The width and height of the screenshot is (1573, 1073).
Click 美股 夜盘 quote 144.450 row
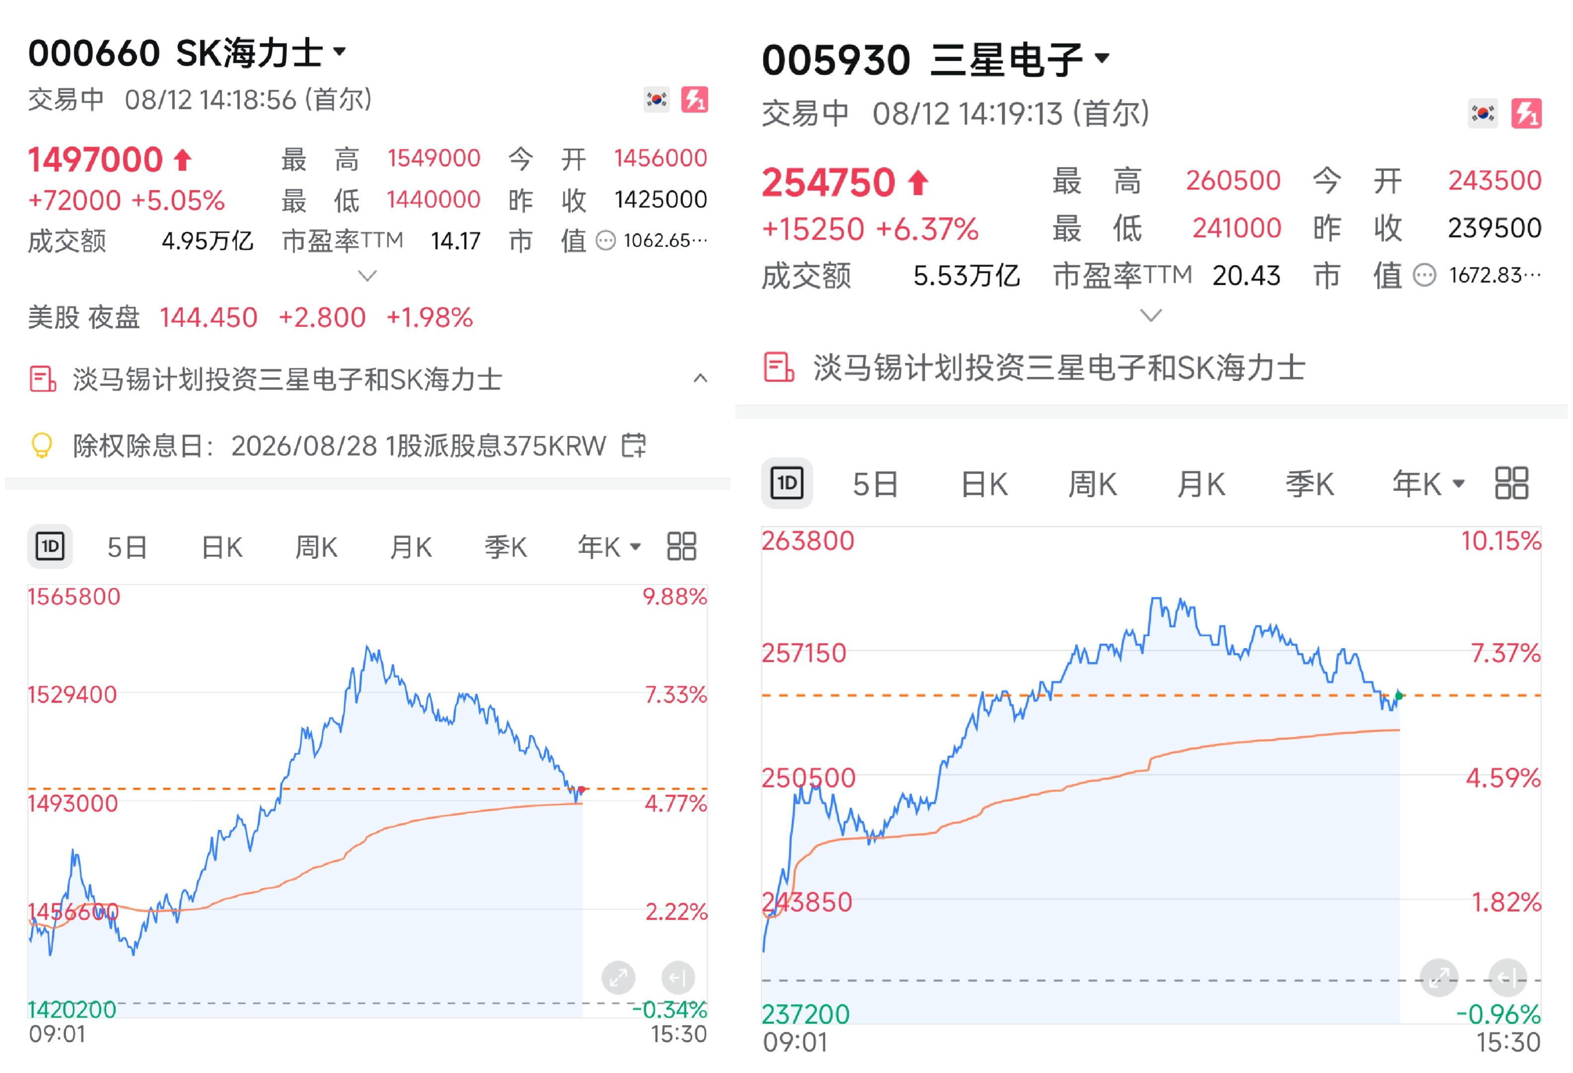250,317
